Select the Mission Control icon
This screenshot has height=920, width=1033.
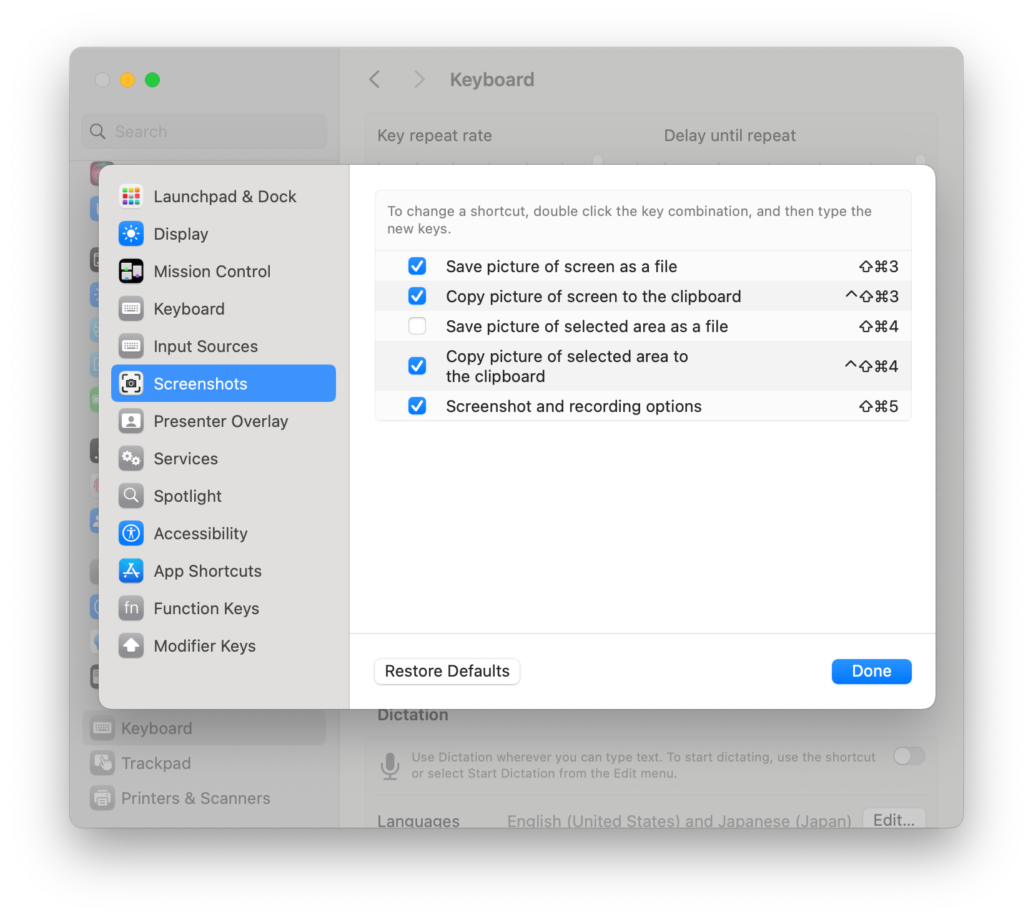click(131, 271)
